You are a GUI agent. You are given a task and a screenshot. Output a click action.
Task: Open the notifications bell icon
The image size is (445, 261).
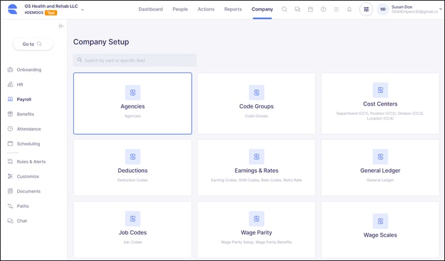pos(349,9)
